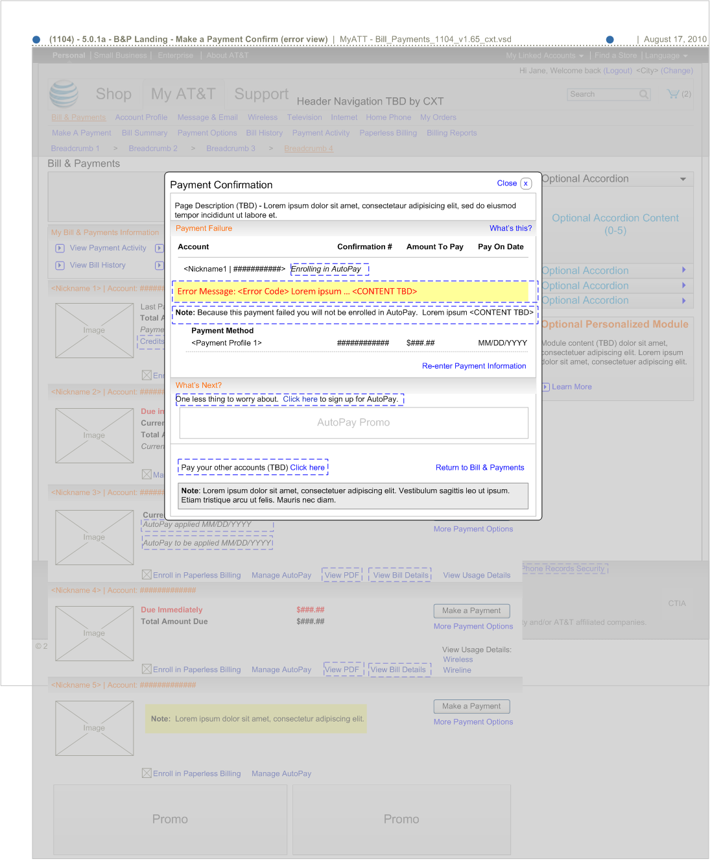The height and width of the screenshot is (861, 710).
Task: Click the right bottom Promo box
Action: (401, 819)
